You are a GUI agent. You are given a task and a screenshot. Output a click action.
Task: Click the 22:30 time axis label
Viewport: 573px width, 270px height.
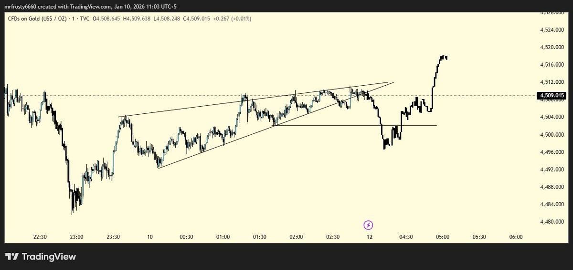[40, 237]
